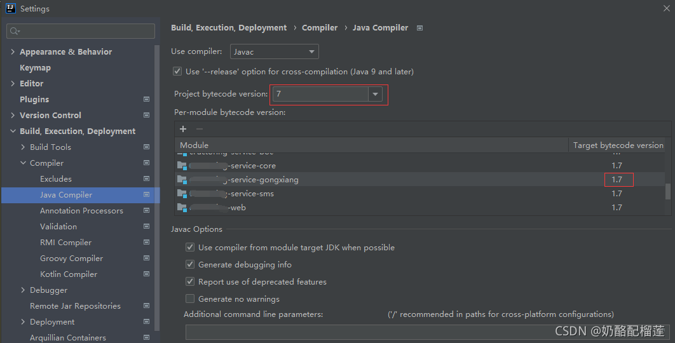Click Project bytecode version value field
Screen dimensions: 675x343
(x=321, y=94)
